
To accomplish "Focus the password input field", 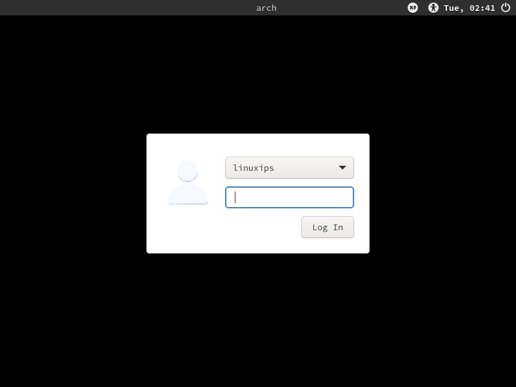I will coord(290,197).
